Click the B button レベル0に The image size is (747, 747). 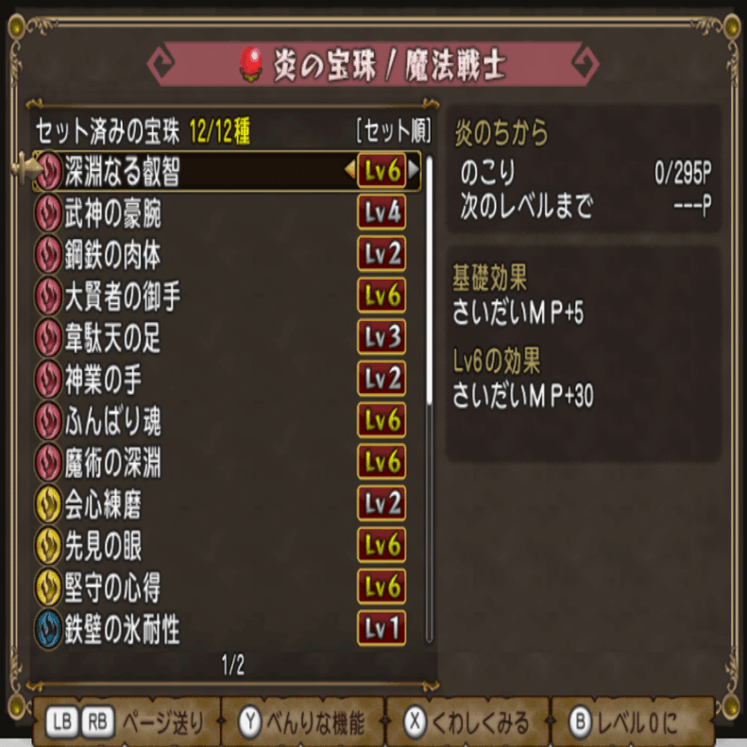pyautogui.click(x=624, y=722)
